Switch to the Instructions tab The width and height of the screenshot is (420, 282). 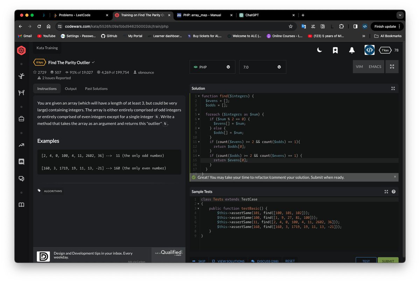click(47, 89)
